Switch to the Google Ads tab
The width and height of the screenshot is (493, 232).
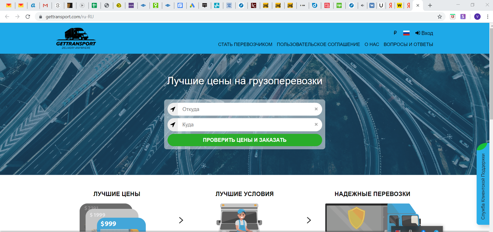point(192,5)
